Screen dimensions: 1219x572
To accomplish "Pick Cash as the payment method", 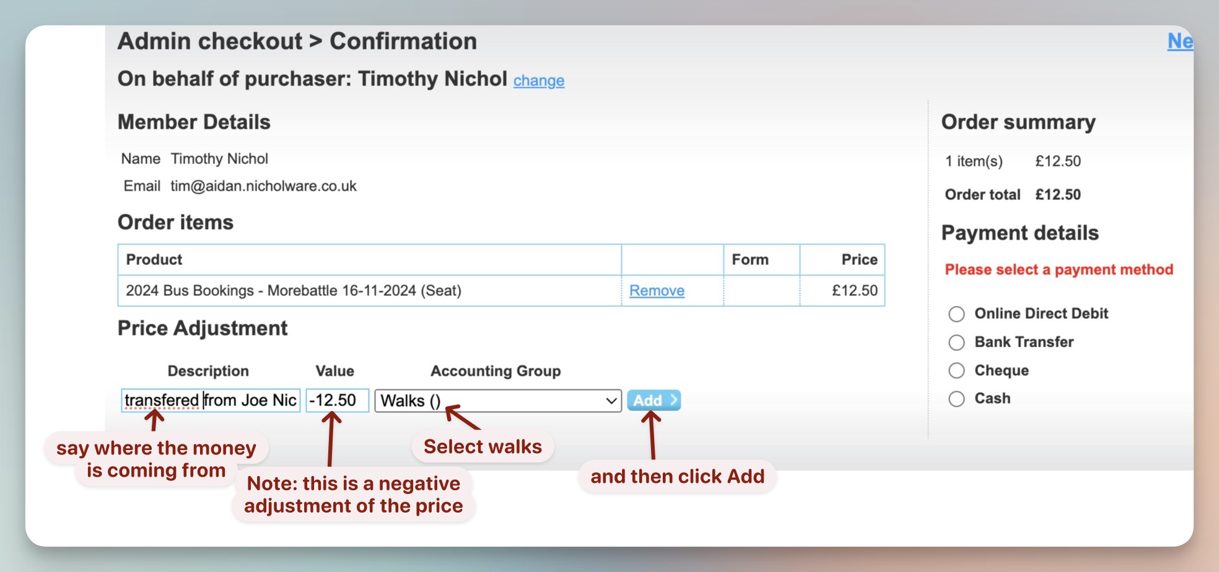I will click(x=956, y=399).
